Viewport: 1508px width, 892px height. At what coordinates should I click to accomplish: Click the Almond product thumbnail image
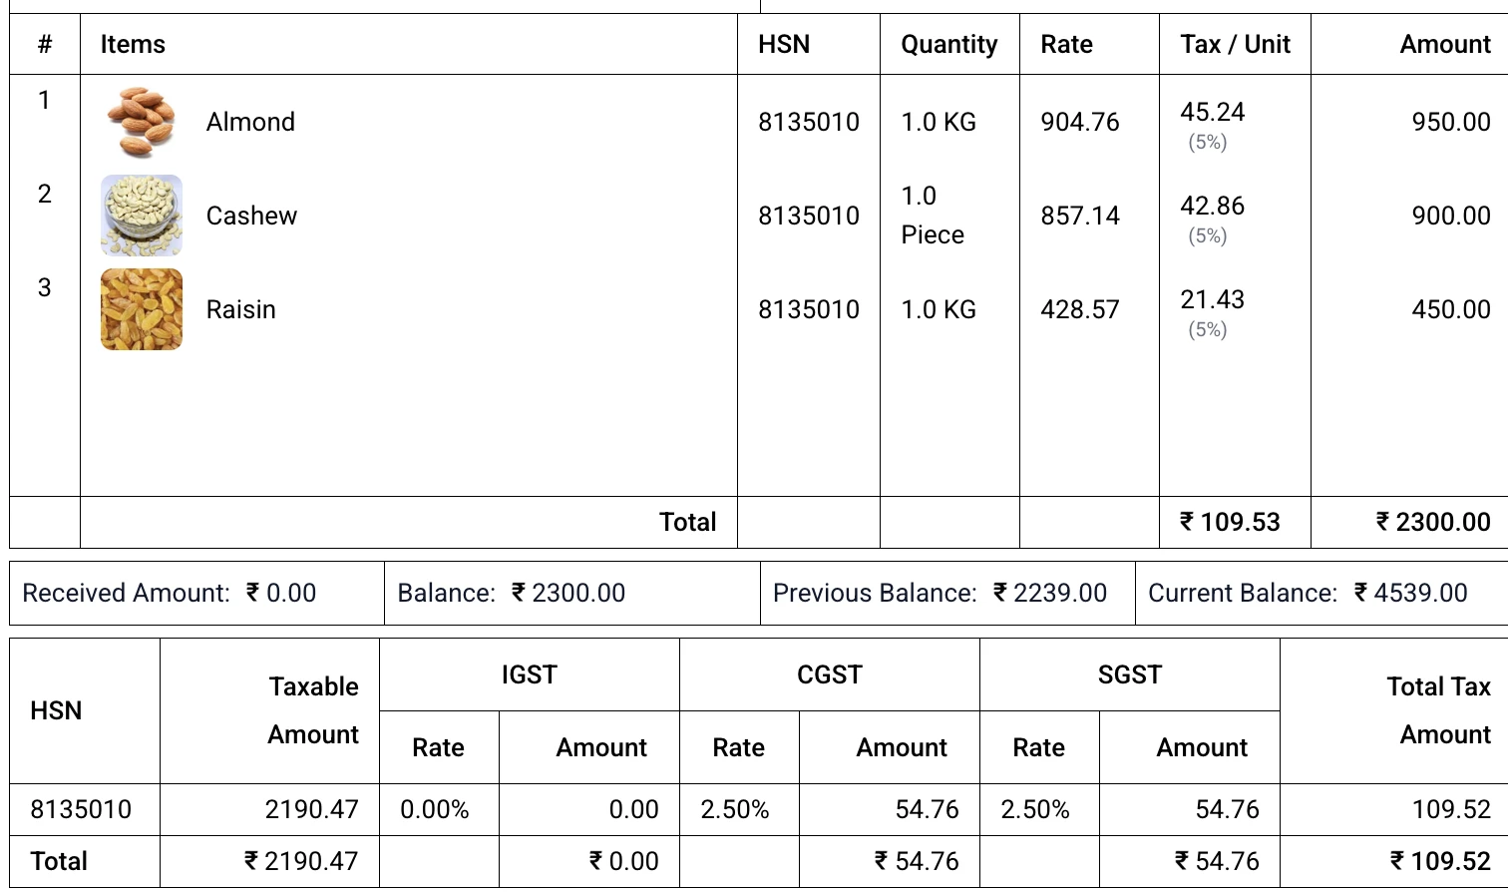[x=141, y=122]
